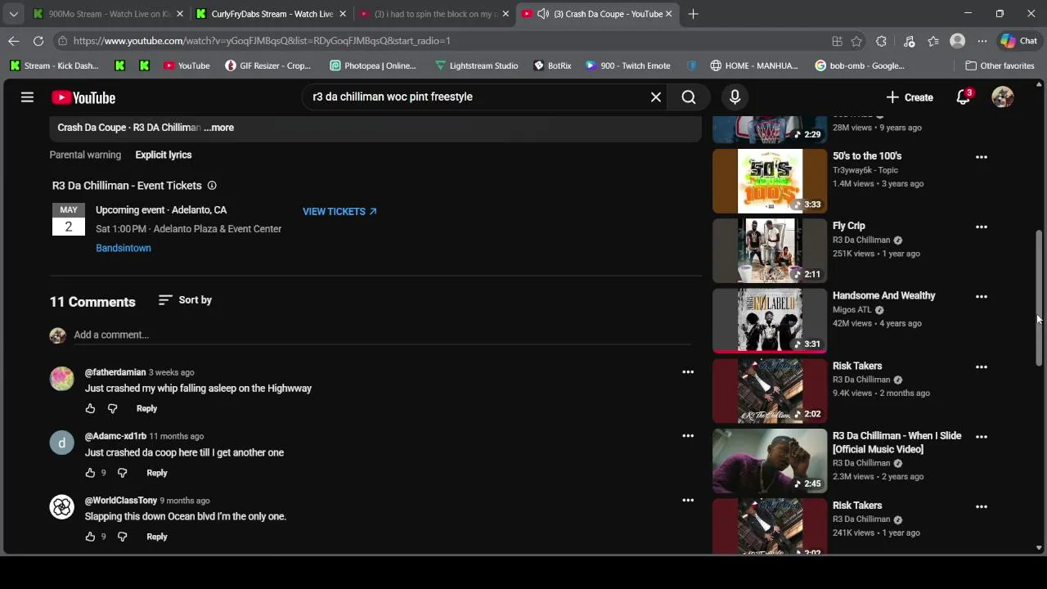The width and height of the screenshot is (1047, 589).
Task: Expand the description with ...more
Action: [219, 128]
